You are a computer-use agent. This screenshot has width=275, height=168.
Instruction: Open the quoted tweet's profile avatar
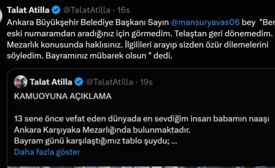(x=21, y=82)
